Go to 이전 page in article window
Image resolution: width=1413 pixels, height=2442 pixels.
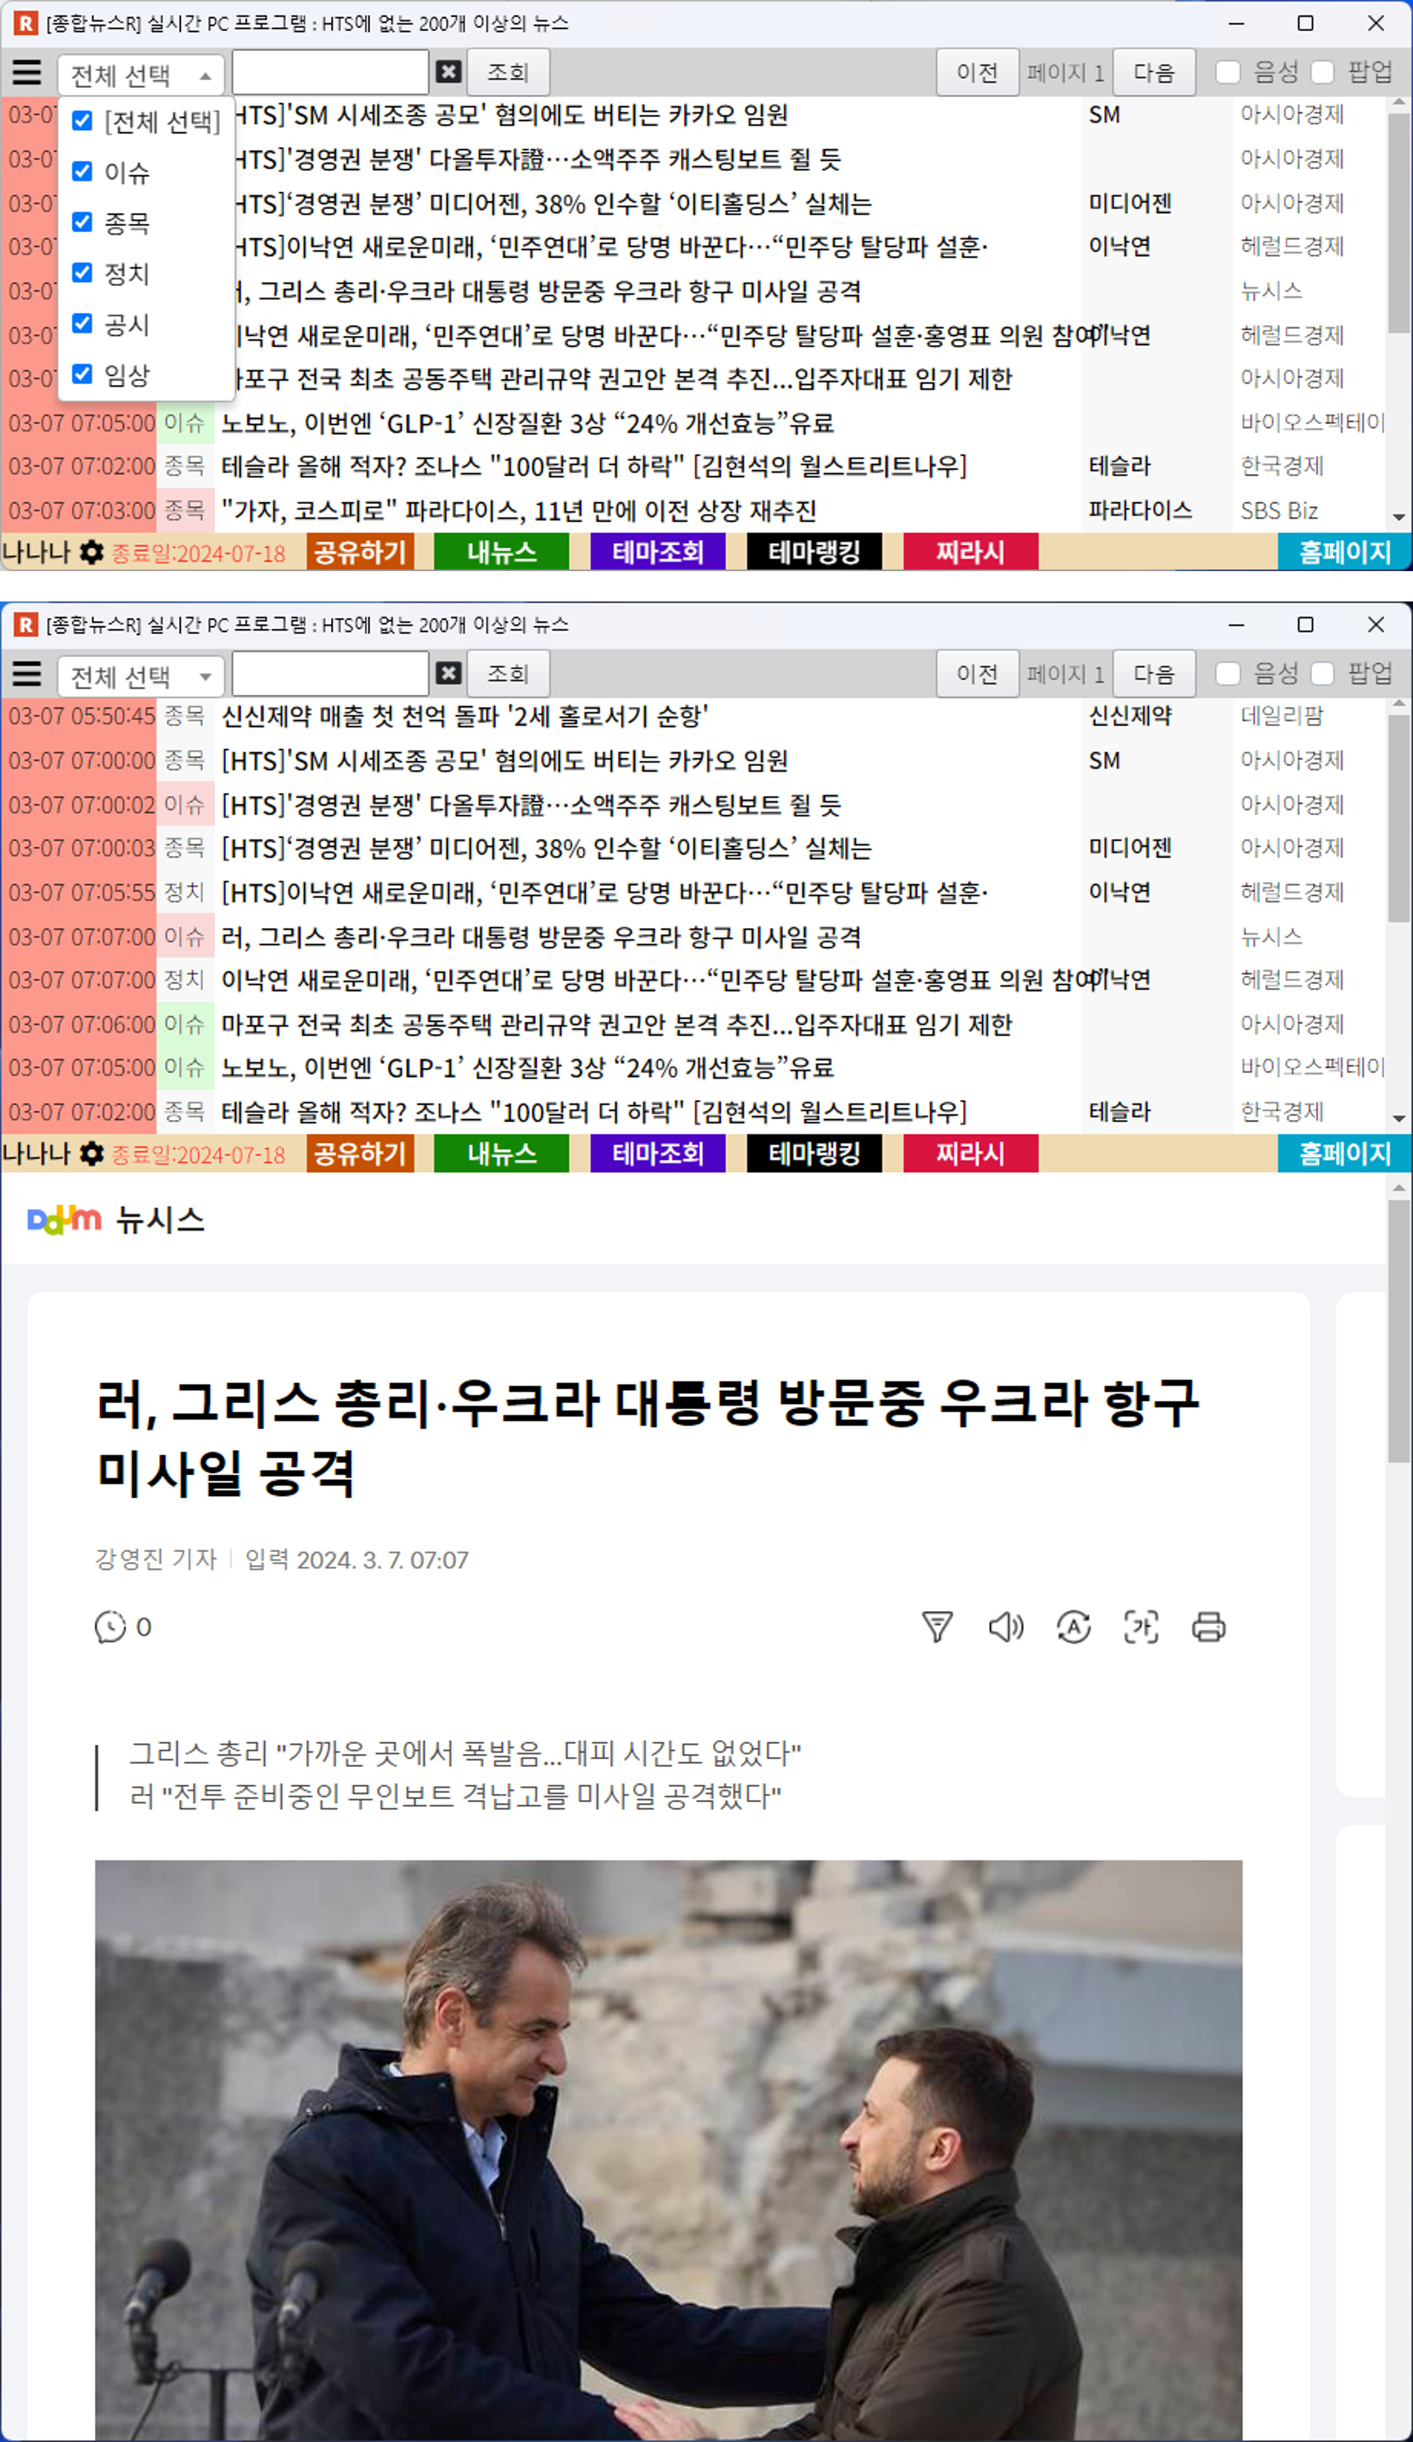point(977,673)
